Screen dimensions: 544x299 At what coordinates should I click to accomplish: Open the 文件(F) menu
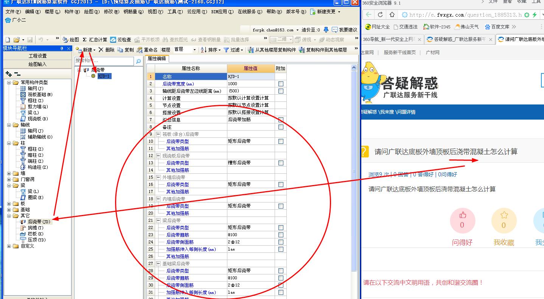click(x=13, y=12)
